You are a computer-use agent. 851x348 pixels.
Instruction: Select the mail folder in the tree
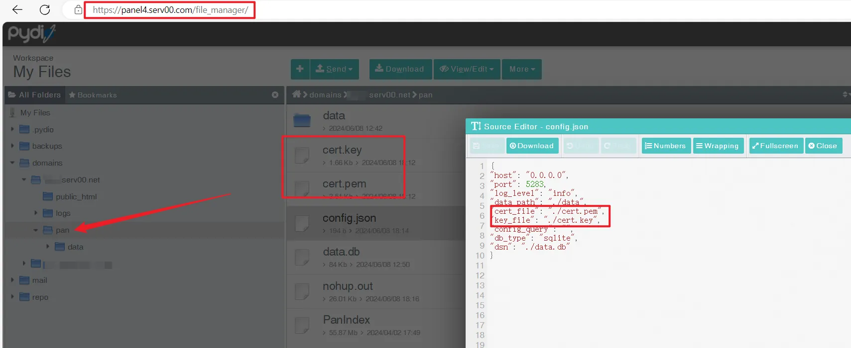point(39,280)
